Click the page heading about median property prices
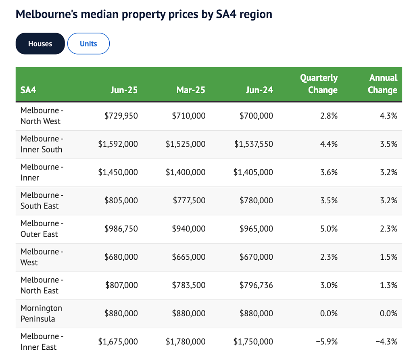 click(x=144, y=14)
